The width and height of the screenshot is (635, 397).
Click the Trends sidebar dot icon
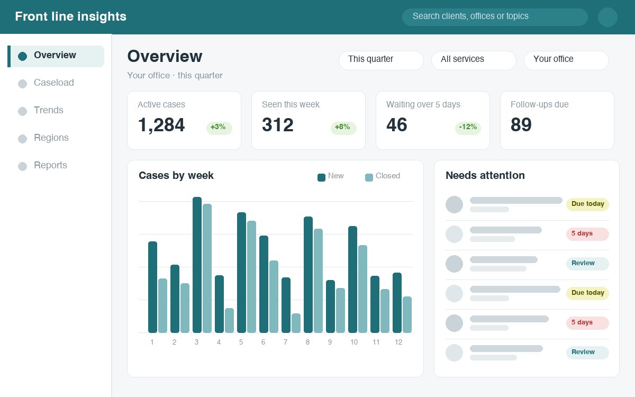pyautogui.click(x=22, y=111)
